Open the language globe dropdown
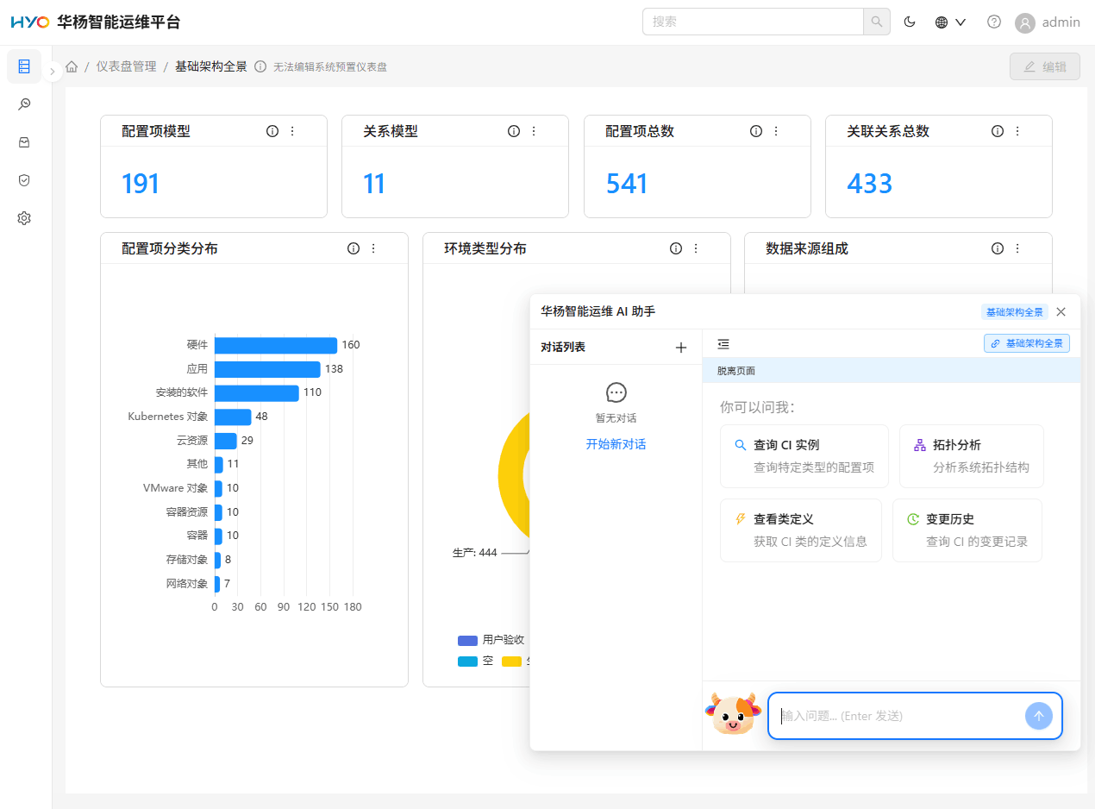Image resolution: width=1095 pixels, height=809 pixels. coord(950,22)
